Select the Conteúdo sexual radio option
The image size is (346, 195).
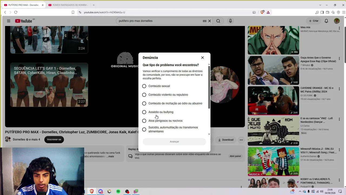144,86
